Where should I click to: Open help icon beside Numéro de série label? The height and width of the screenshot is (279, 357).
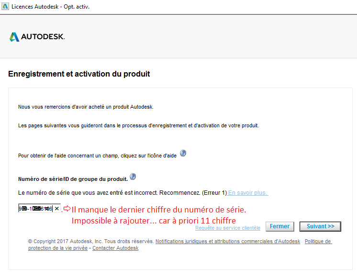coord(133,177)
